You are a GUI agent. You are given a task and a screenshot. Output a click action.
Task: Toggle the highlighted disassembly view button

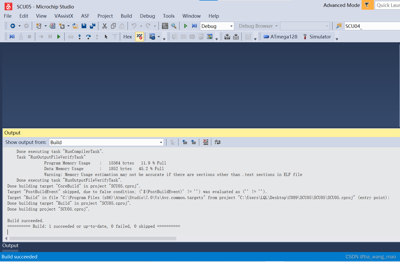[139, 37]
